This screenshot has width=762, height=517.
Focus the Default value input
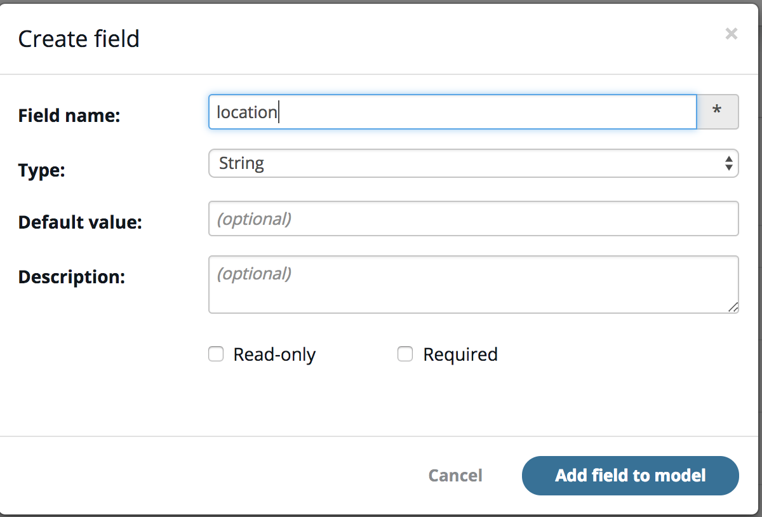click(x=473, y=218)
